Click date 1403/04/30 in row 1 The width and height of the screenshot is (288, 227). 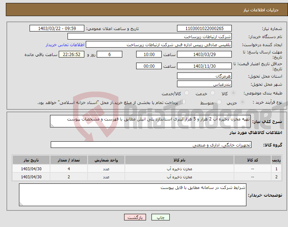point(31,169)
